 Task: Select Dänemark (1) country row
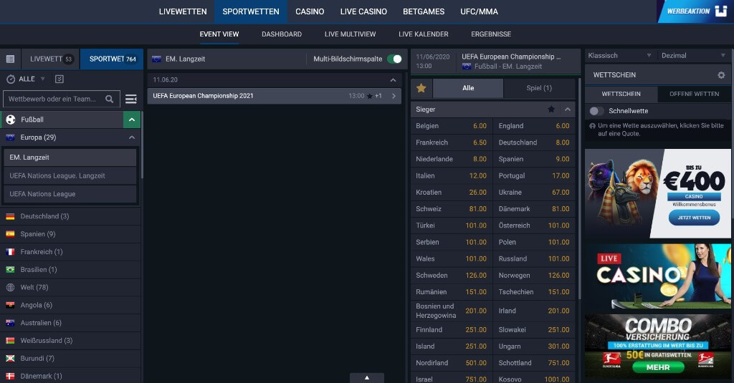70,376
